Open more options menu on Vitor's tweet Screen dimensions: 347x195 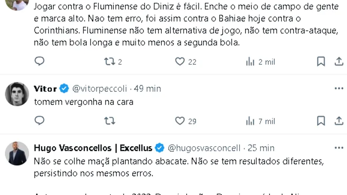(x=339, y=88)
